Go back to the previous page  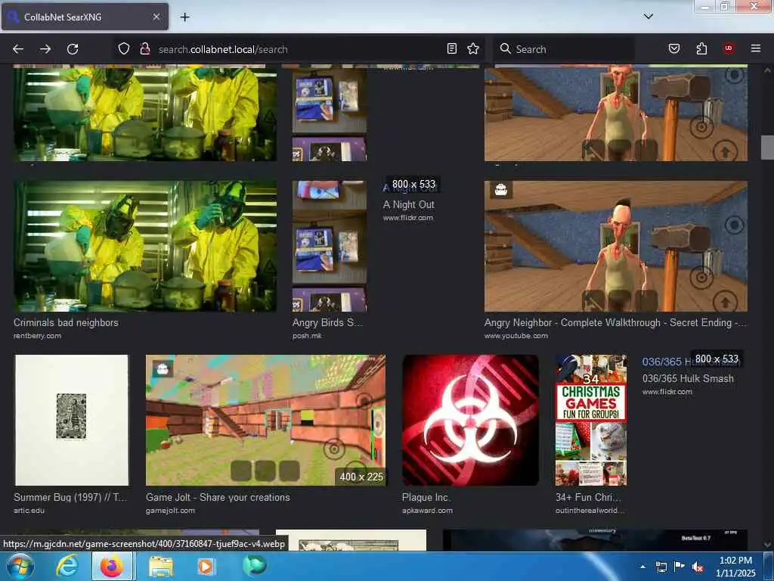tap(18, 49)
